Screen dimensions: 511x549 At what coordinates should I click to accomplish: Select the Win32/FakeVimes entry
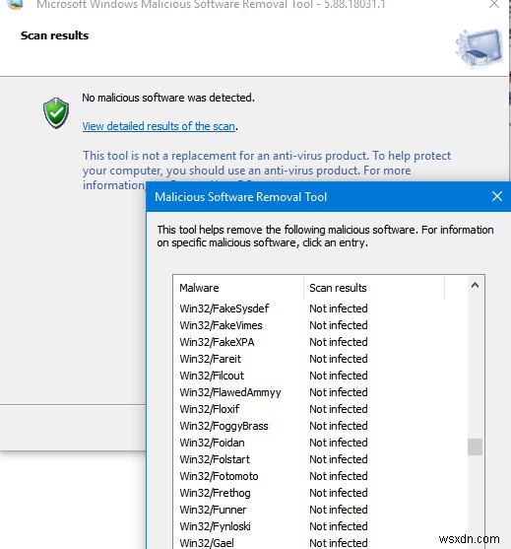pyautogui.click(x=222, y=325)
